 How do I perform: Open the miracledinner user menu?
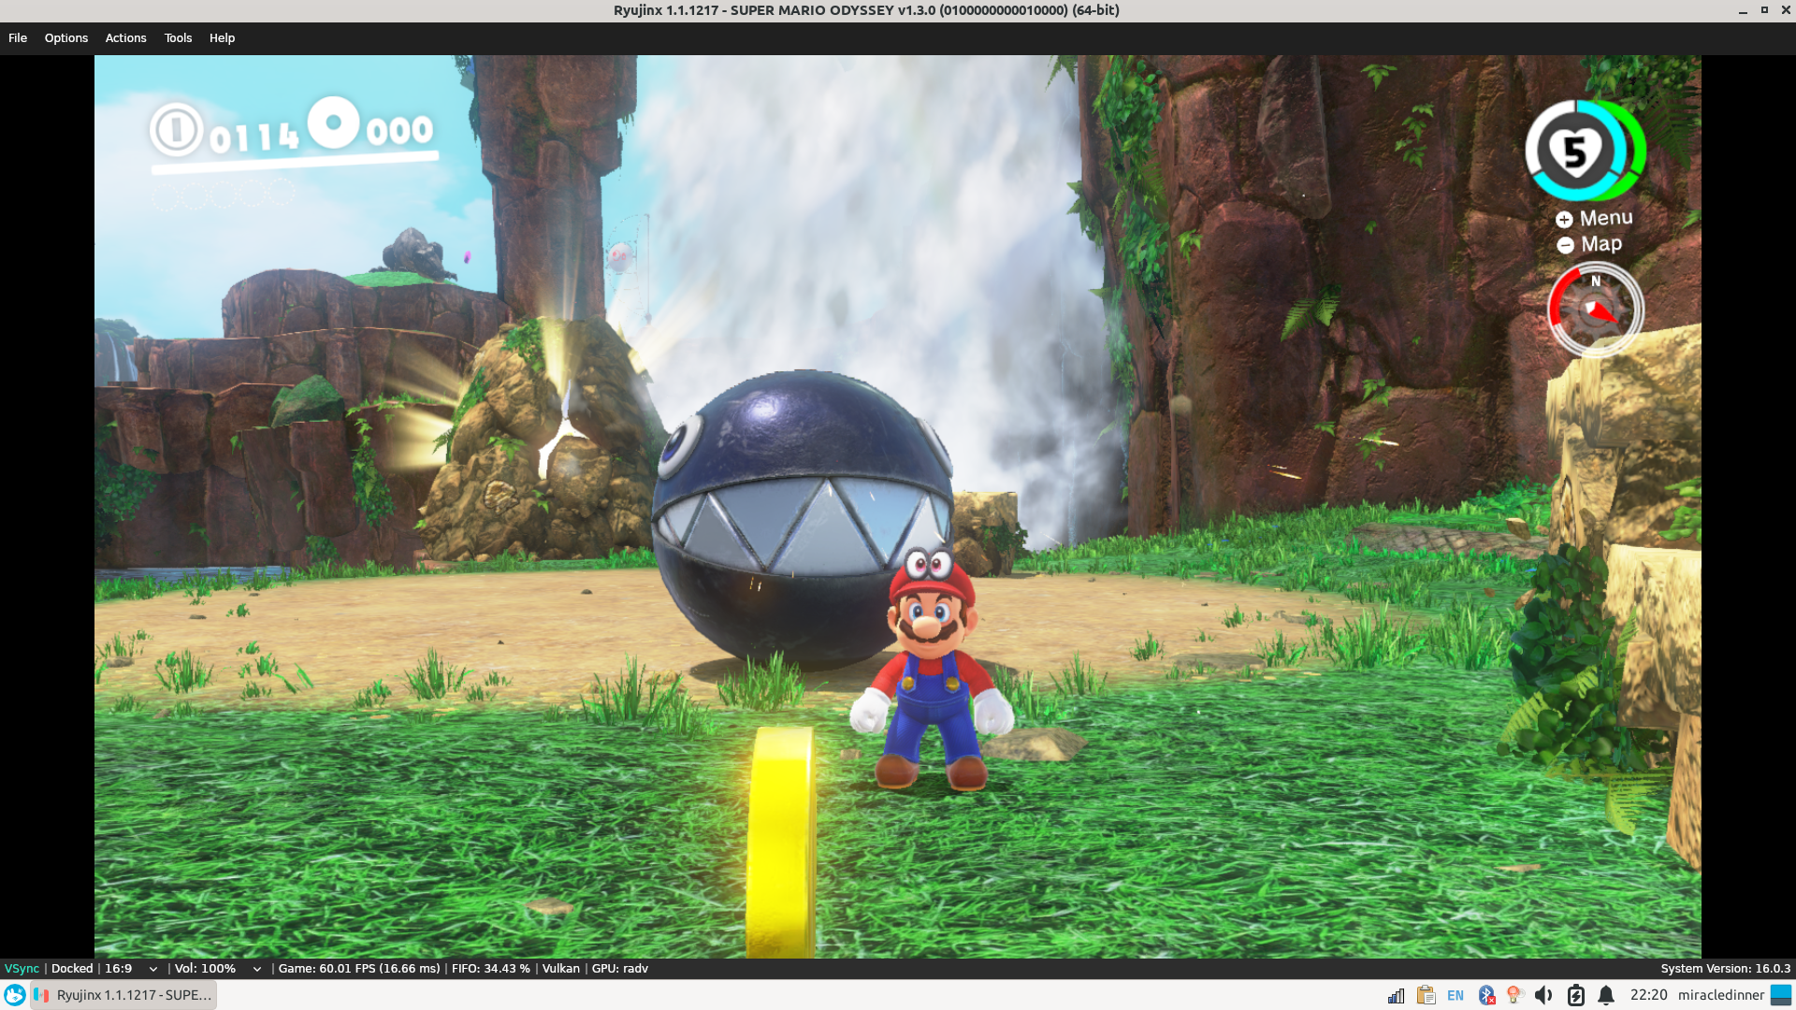coord(1721,995)
